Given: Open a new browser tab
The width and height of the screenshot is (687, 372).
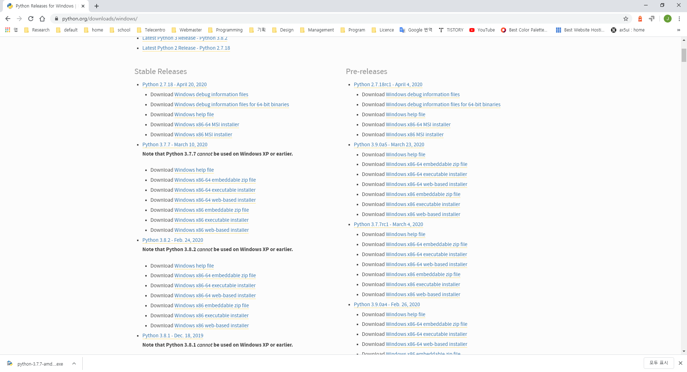Looking at the screenshot, I should (97, 6).
